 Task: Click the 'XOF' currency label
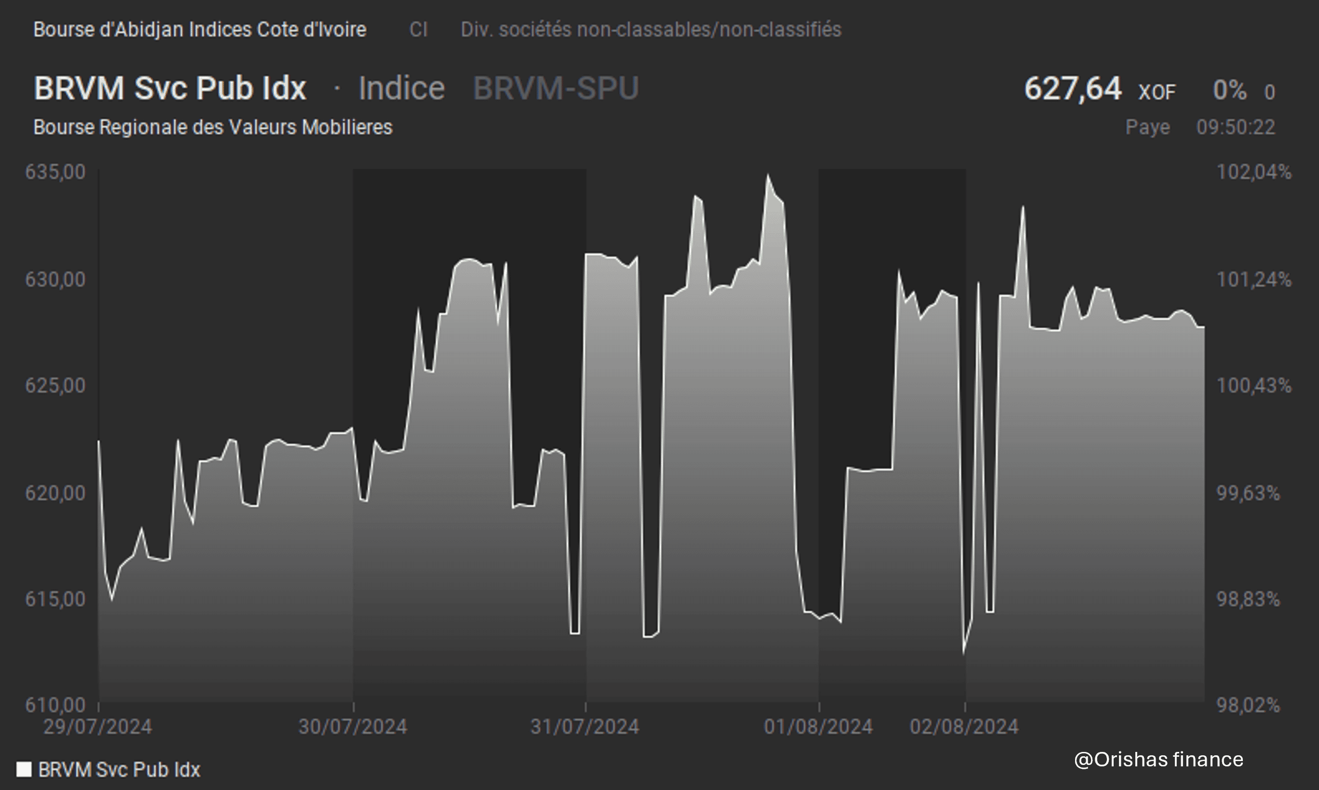[x=1157, y=92]
